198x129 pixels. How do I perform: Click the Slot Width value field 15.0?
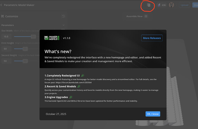click(6, 36)
